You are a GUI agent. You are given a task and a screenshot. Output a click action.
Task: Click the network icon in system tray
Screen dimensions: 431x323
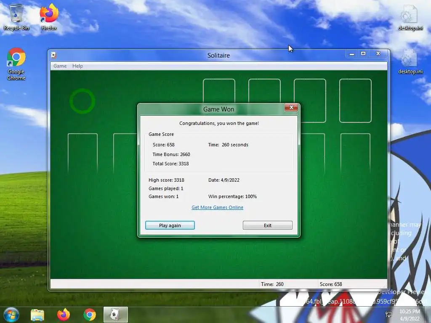coord(388,315)
